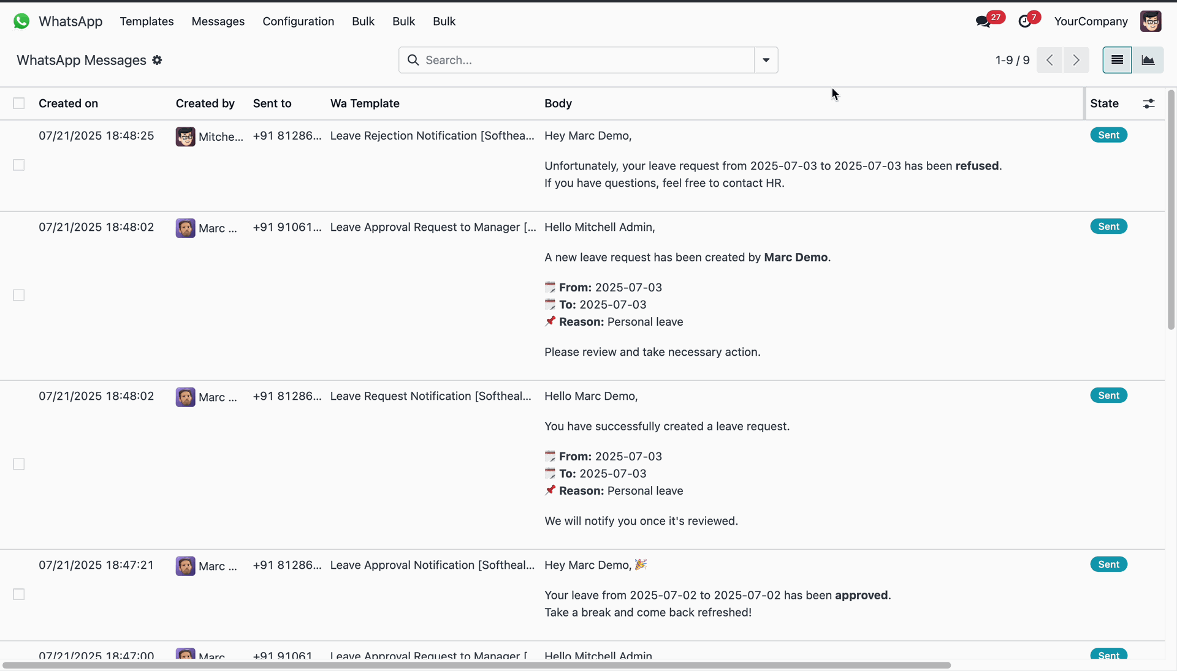This screenshot has width=1177, height=671.
Task: Sort by Created on column header
Action: coord(68,103)
